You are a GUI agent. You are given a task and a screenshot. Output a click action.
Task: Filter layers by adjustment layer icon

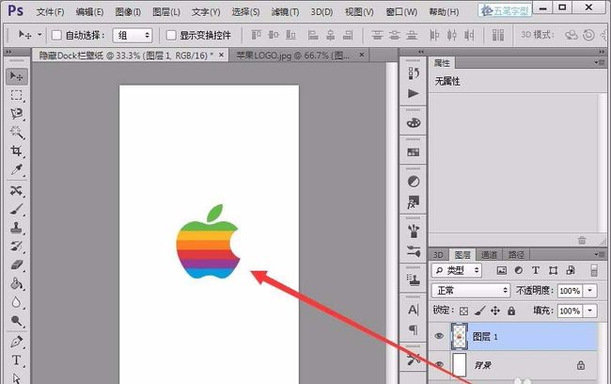click(x=519, y=270)
